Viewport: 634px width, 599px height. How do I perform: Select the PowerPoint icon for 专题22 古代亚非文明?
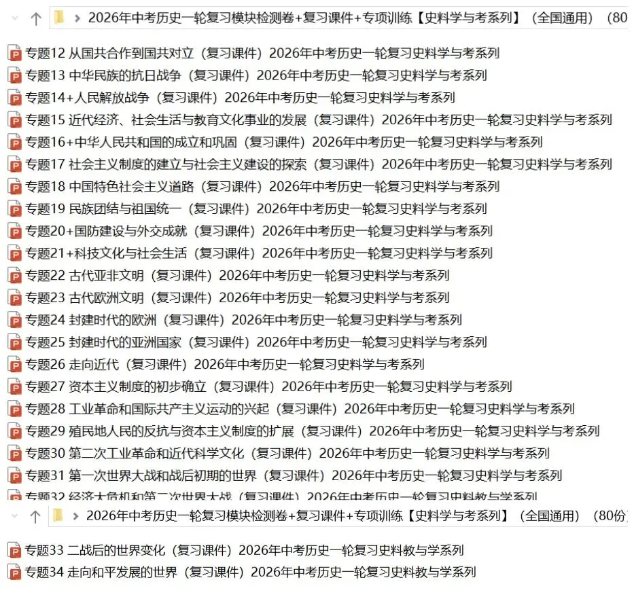[x=14, y=276]
